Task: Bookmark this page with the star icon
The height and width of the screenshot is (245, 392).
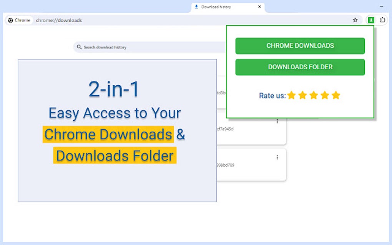Action: point(355,20)
